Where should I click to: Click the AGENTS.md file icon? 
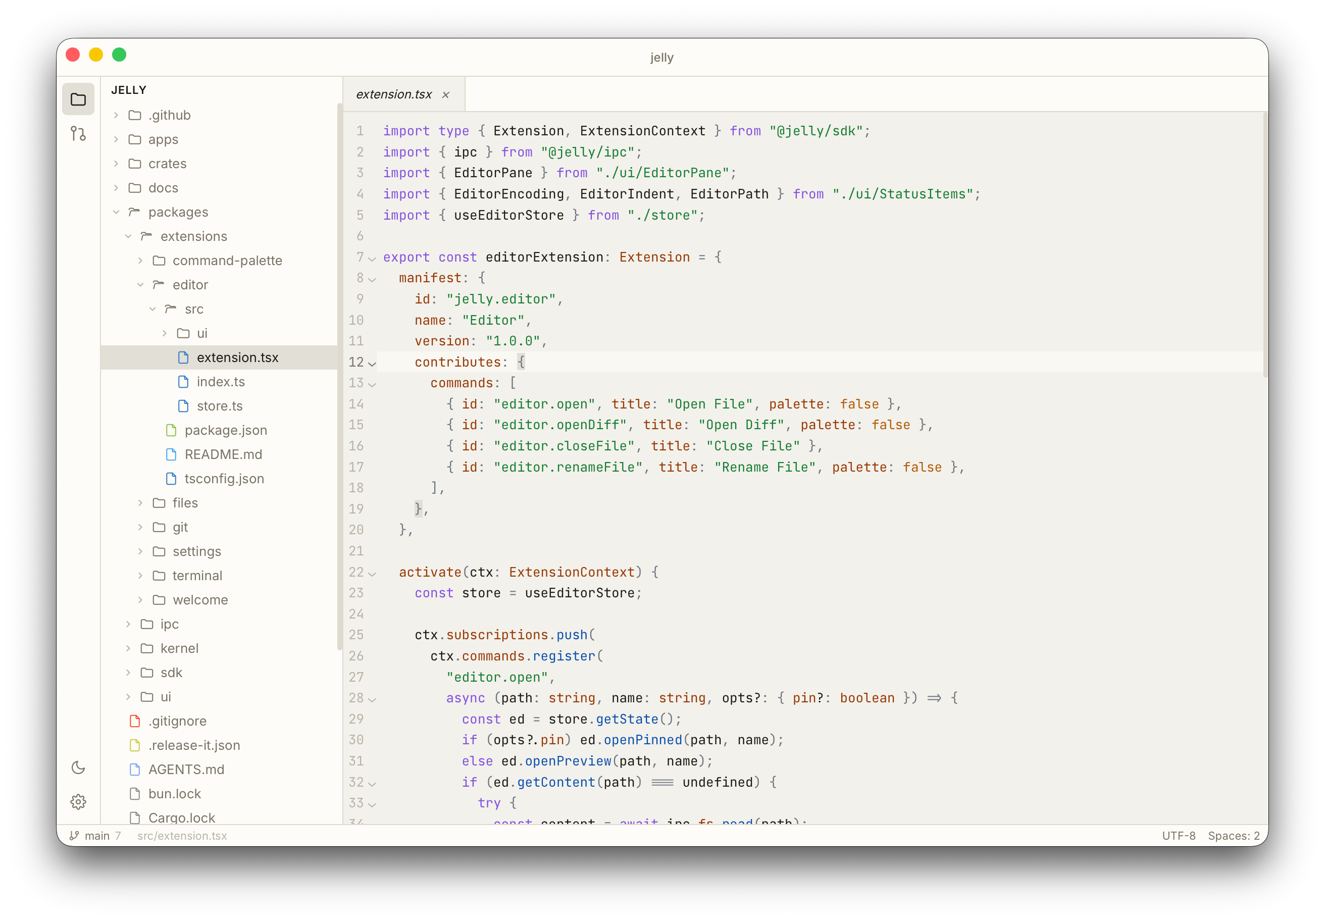[x=135, y=769]
